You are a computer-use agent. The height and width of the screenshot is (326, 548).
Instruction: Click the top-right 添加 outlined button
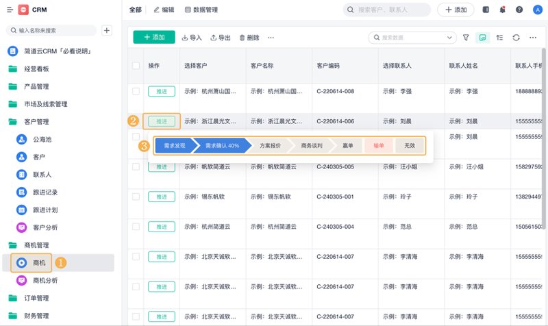pyautogui.click(x=456, y=10)
